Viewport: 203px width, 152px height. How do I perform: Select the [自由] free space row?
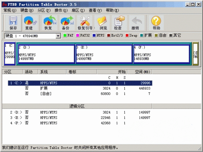80,94
